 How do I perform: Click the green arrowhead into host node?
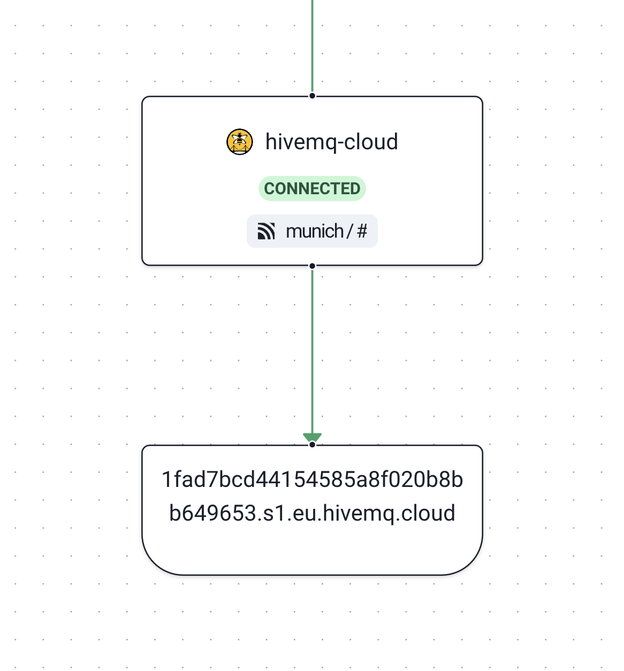[313, 437]
